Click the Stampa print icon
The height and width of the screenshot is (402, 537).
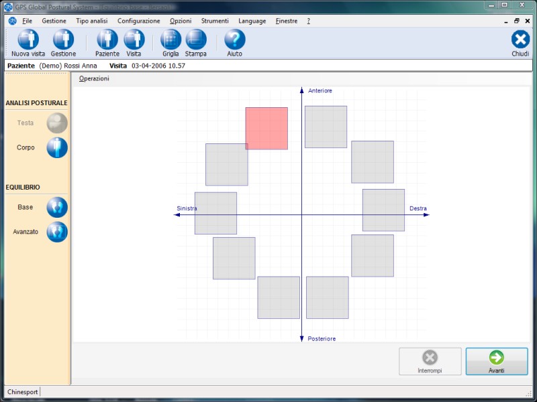pos(196,40)
